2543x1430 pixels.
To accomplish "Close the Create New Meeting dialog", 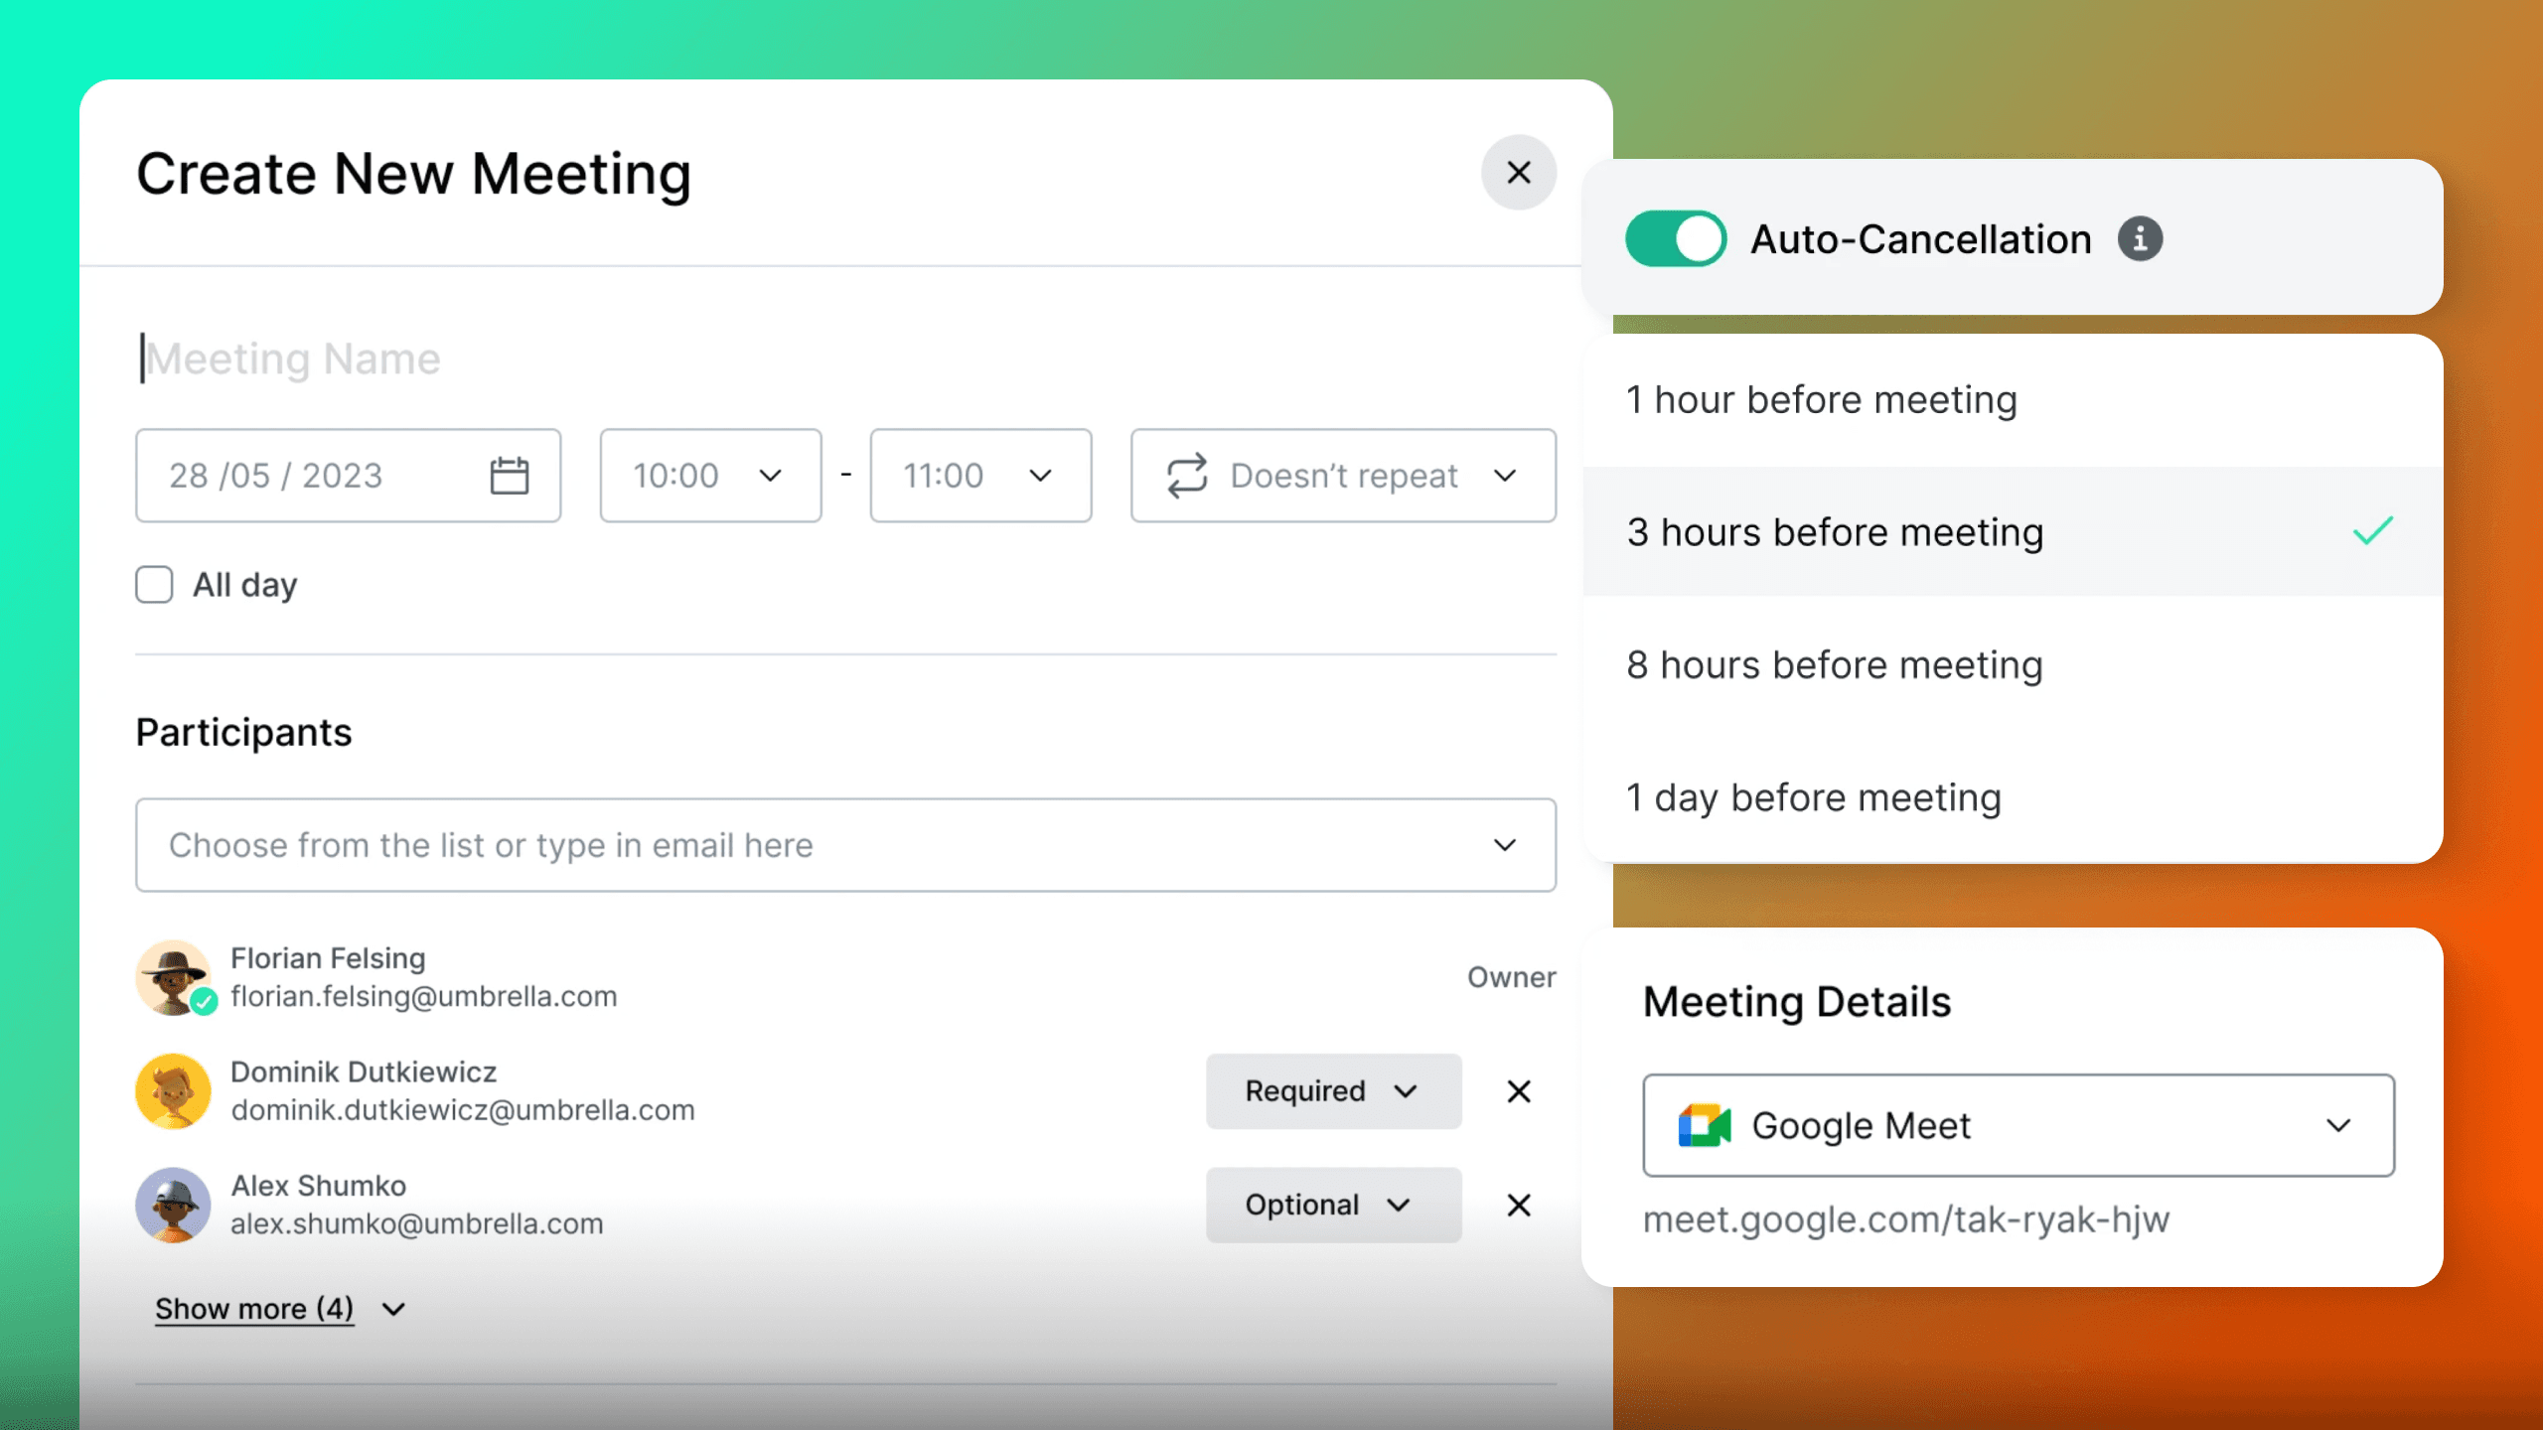I will click(x=1519, y=172).
